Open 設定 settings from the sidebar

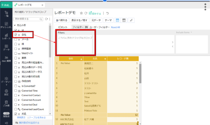click(6, 92)
